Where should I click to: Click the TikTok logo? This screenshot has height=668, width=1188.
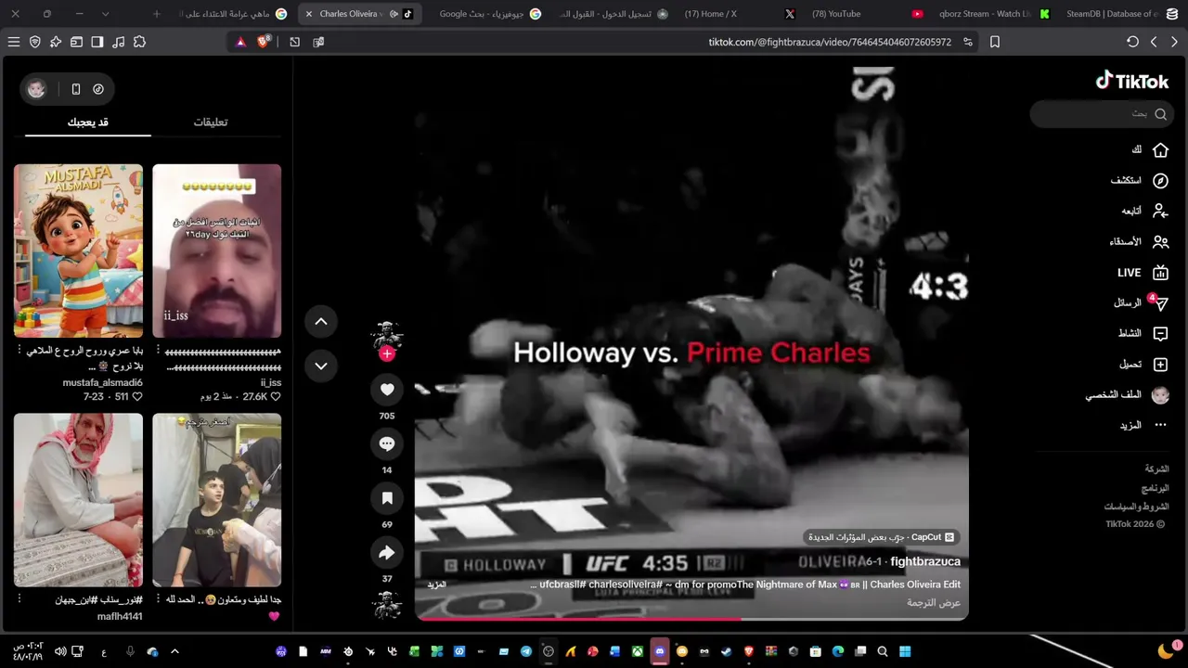pos(1132,81)
